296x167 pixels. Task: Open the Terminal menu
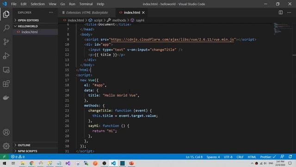coord(86,4)
